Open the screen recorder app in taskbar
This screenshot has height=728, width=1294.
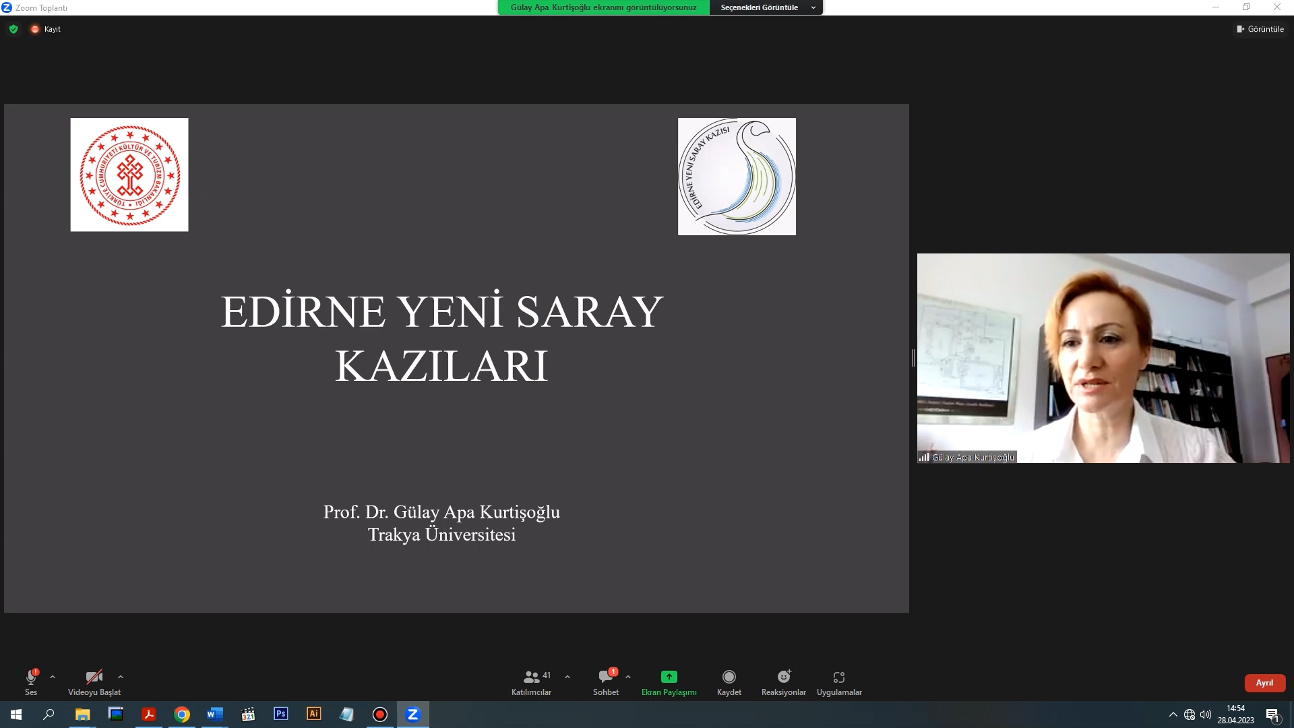(x=380, y=715)
